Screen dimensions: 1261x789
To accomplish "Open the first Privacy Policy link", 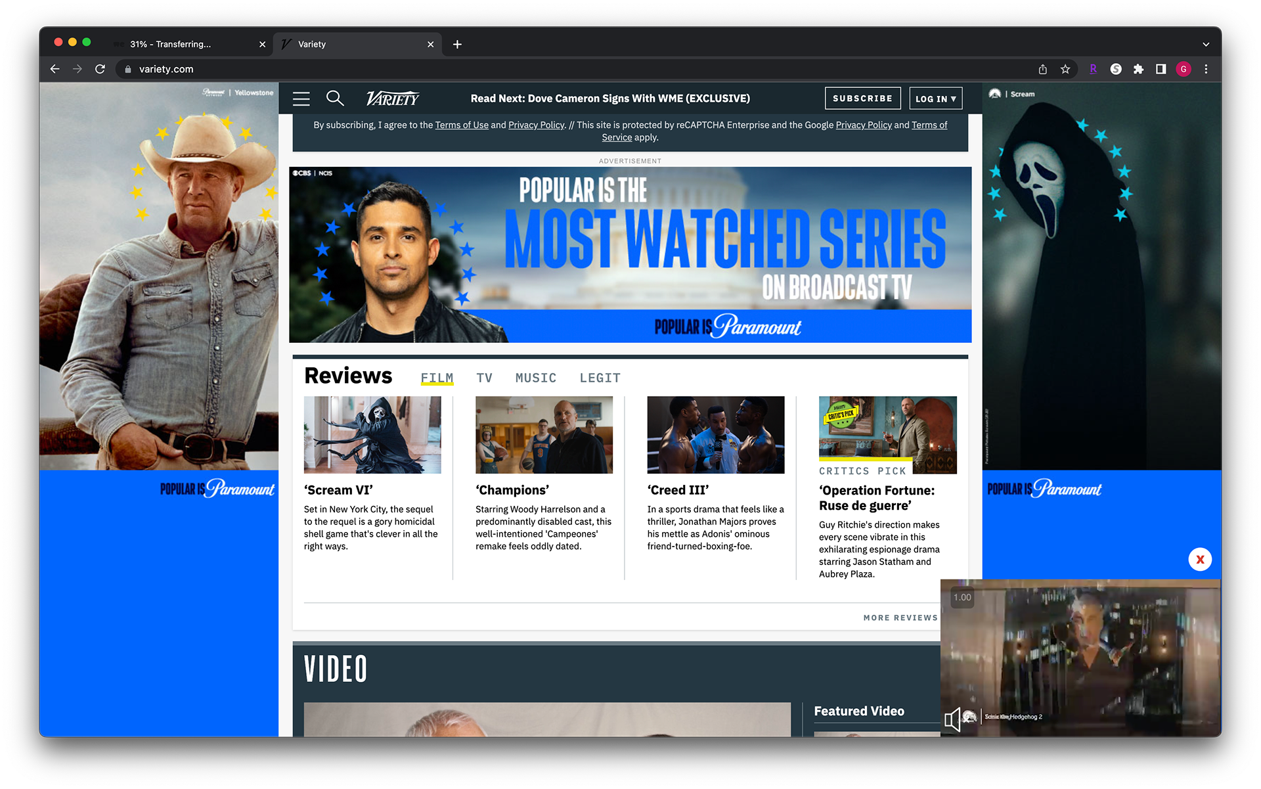I will pyautogui.click(x=536, y=125).
